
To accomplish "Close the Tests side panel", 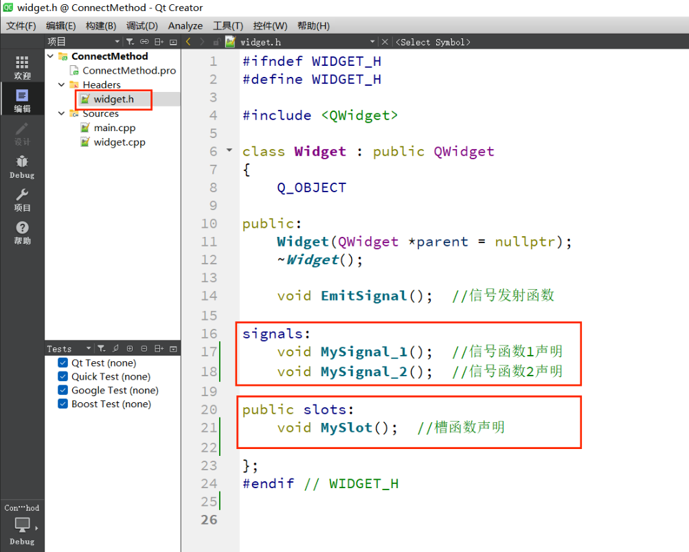I will [x=173, y=349].
